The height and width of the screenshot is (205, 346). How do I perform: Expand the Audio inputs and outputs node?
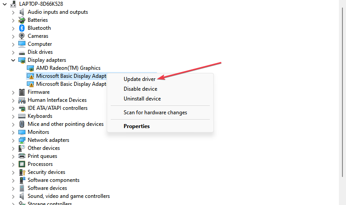13,12
